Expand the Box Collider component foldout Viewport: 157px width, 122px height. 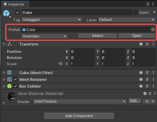(x=4, y=86)
